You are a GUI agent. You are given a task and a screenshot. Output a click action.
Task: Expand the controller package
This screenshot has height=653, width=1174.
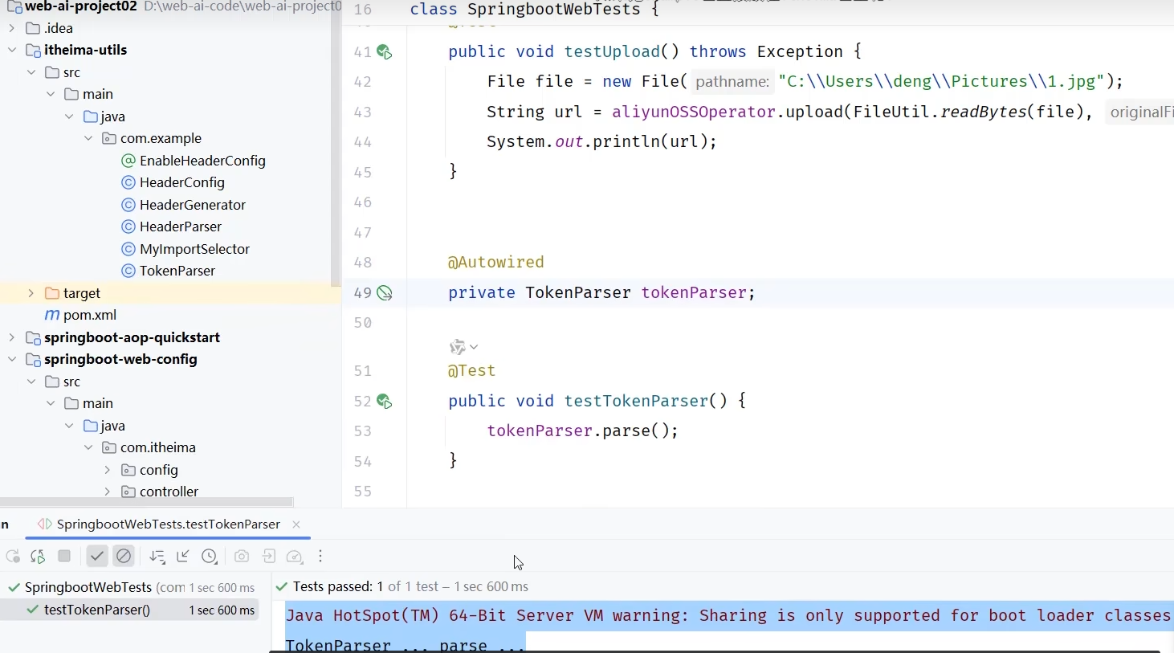click(x=108, y=492)
